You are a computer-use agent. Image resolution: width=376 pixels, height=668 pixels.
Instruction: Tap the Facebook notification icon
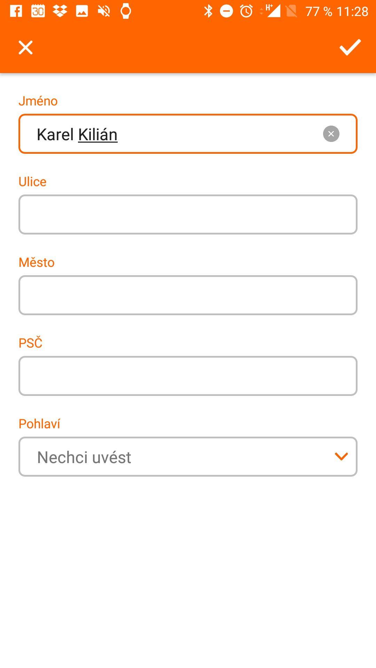coord(16,11)
